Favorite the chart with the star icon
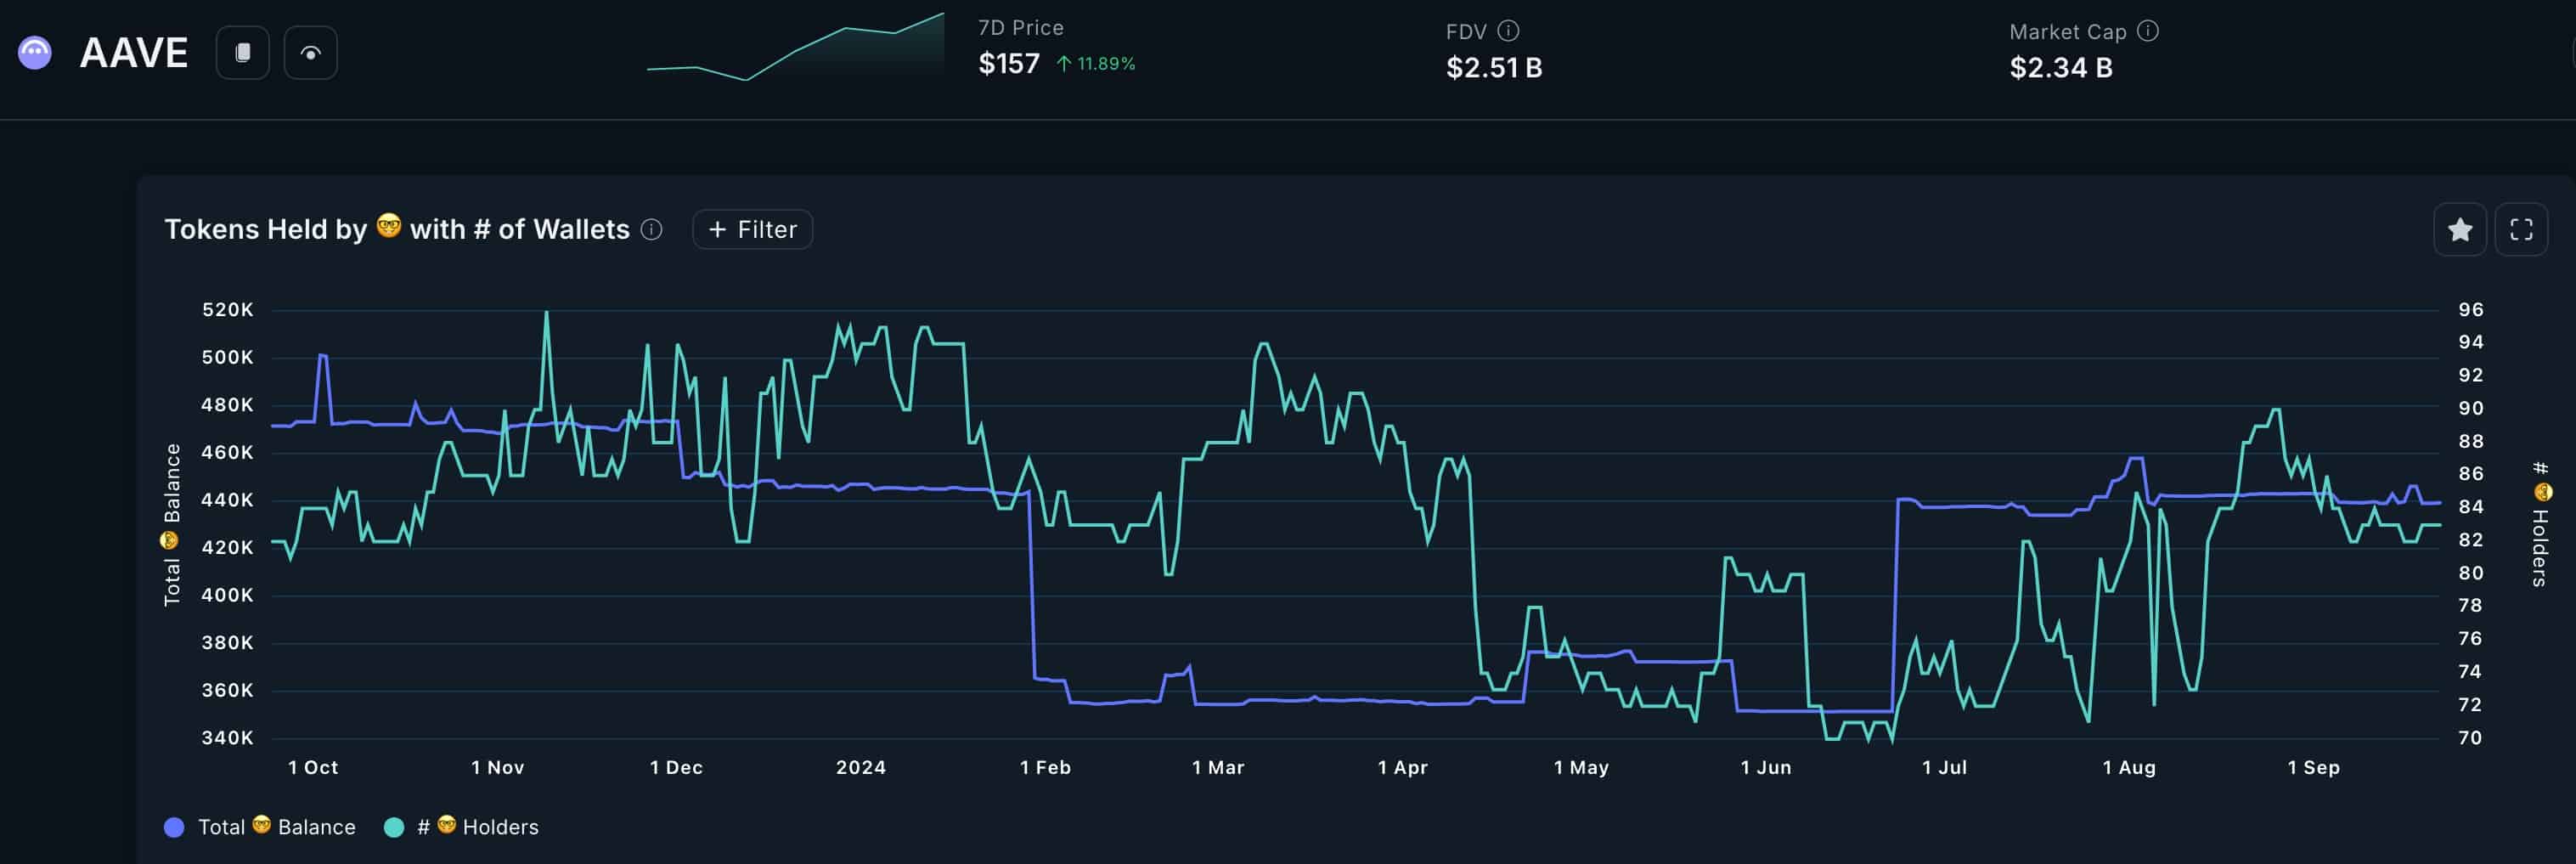Image resolution: width=2576 pixels, height=864 pixels. 2460,230
